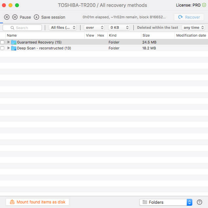Click the help question mark icon
Screen dimensions: 208x208
coord(199,202)
